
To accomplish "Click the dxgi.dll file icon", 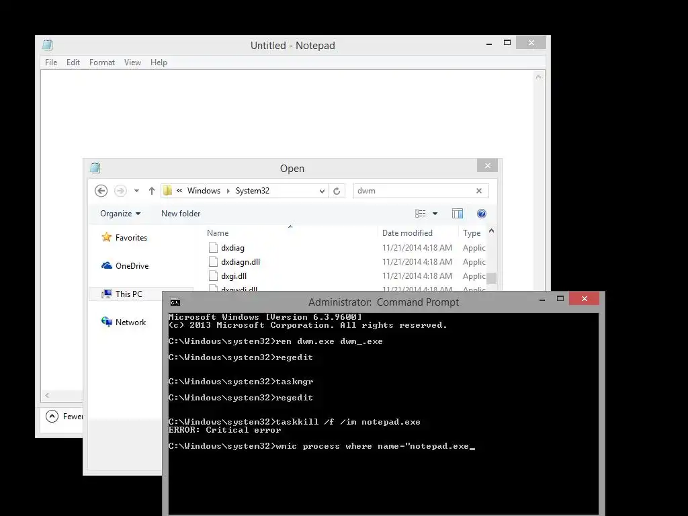I will pos(213,275).
